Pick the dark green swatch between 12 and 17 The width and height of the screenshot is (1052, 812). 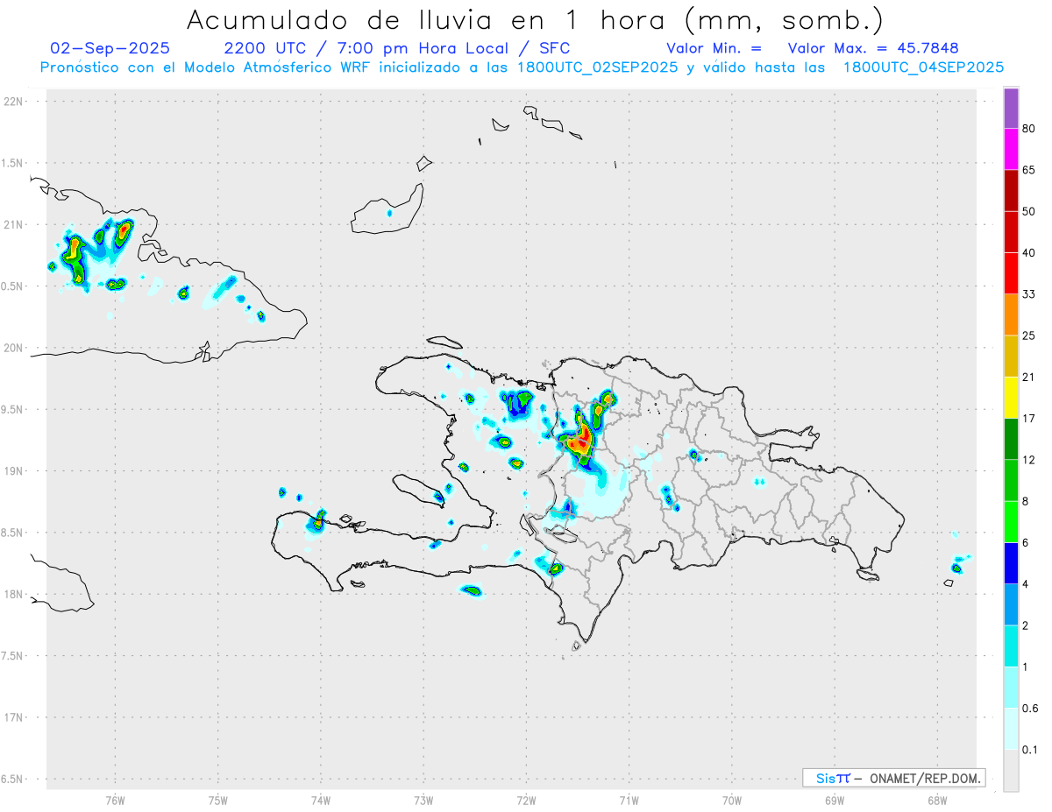point(1011,439)
